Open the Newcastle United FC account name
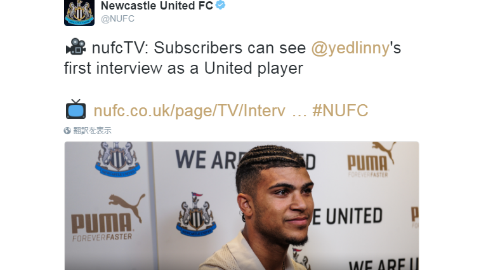The image size is (493, 270). 157,6
